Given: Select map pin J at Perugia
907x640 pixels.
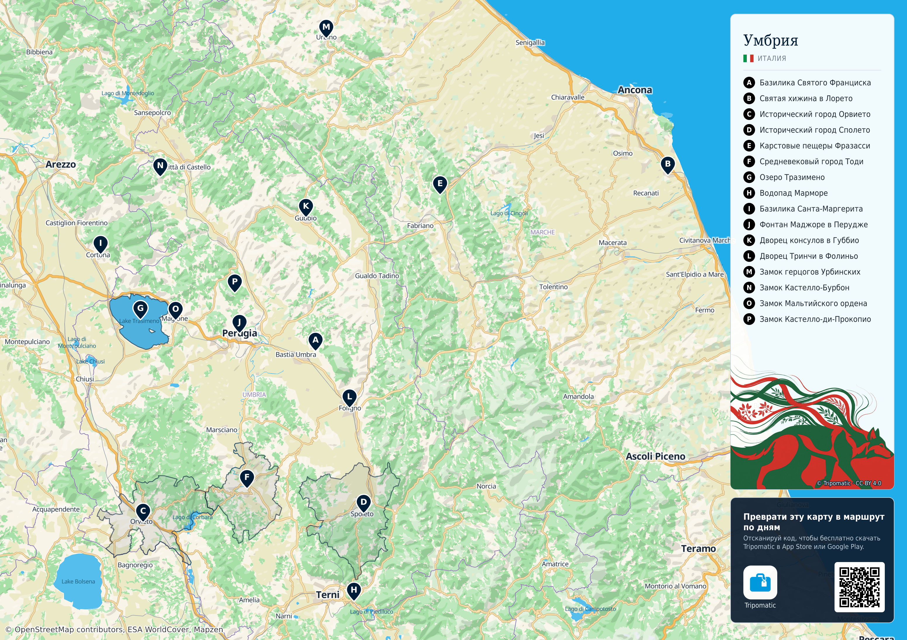Looking at the screenshot, I should (x=239, y=324).
